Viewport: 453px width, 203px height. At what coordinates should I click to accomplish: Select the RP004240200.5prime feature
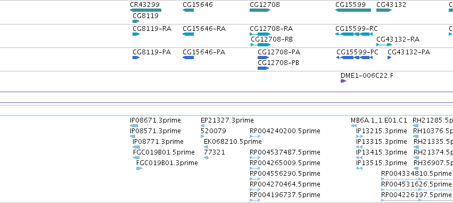(x=255, y=136)
